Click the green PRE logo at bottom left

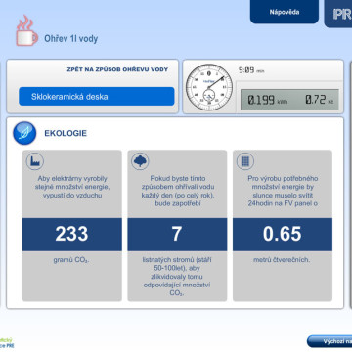(7, 343)
